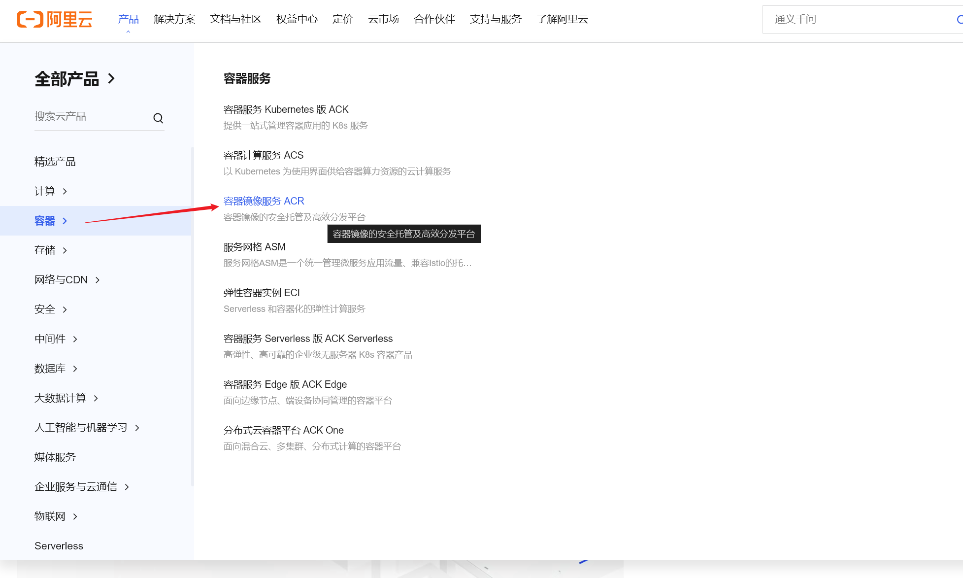Select the Serverless sidebar item
Screen dimensions: 963x578
(x=59, y=546)
